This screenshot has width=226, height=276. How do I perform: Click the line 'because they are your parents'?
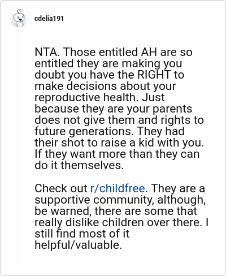114,109
